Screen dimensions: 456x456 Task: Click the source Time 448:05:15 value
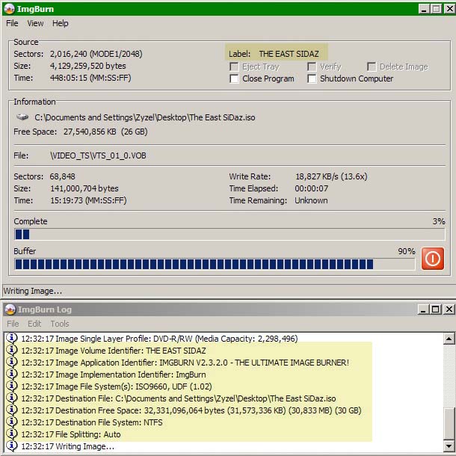tap(90, 78)
